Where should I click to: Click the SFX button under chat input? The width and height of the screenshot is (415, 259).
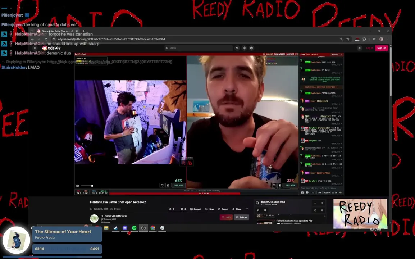319,192
